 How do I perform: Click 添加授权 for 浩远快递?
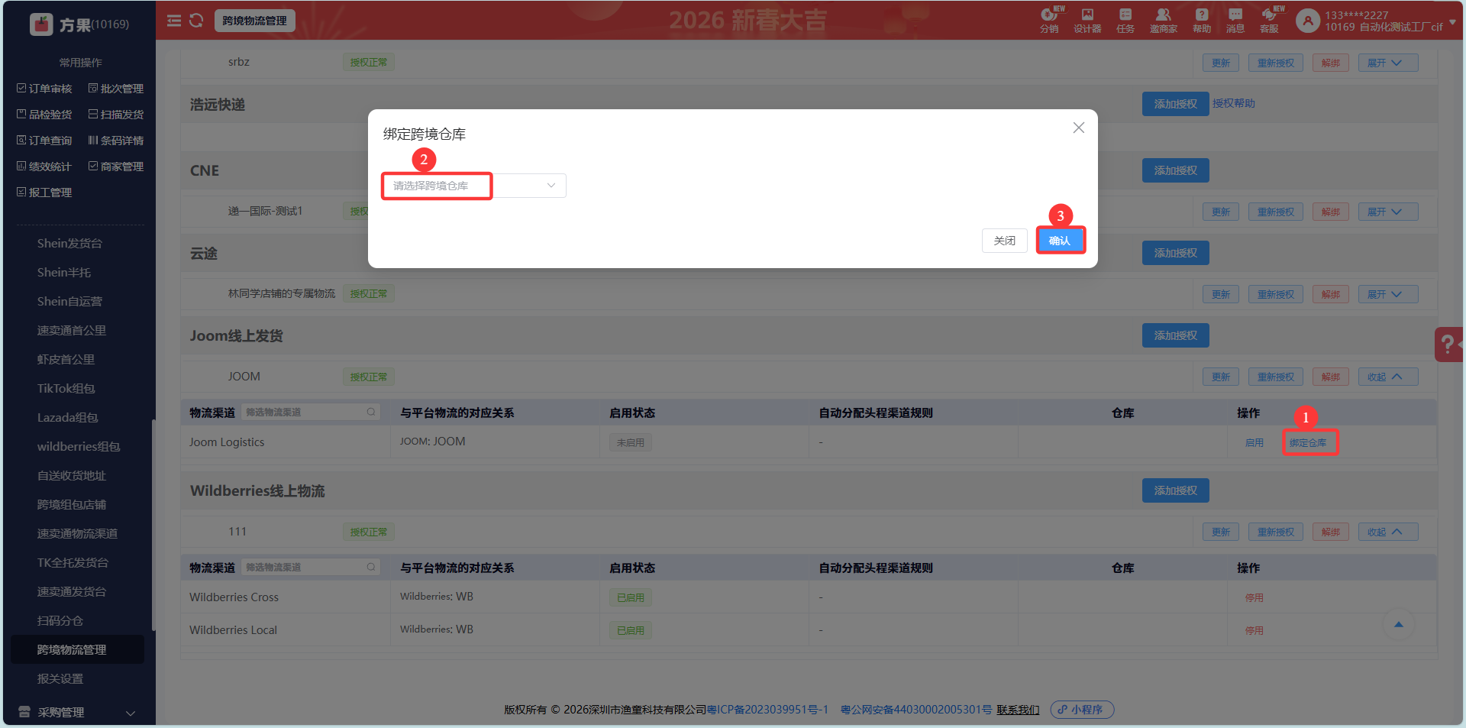tap(1176, 104)
